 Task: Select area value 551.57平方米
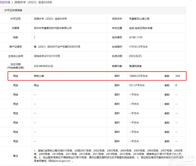(137, 85)
